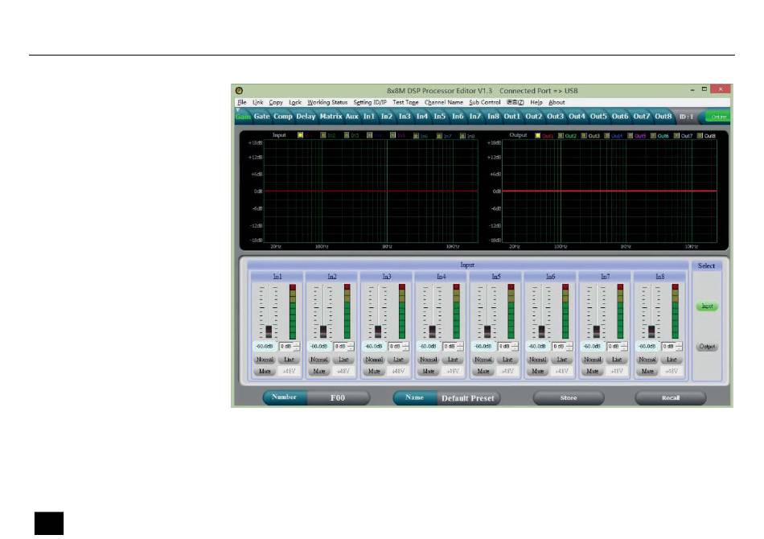Switch to the In5 channel tab
764x539 pixels.
coord(439,117)
